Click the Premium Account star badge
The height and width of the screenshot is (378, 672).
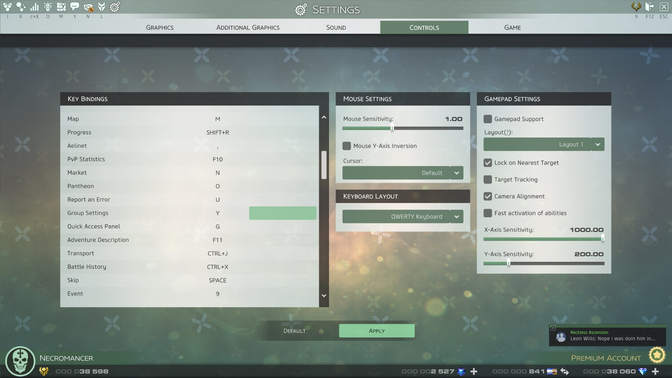(657, 356)
